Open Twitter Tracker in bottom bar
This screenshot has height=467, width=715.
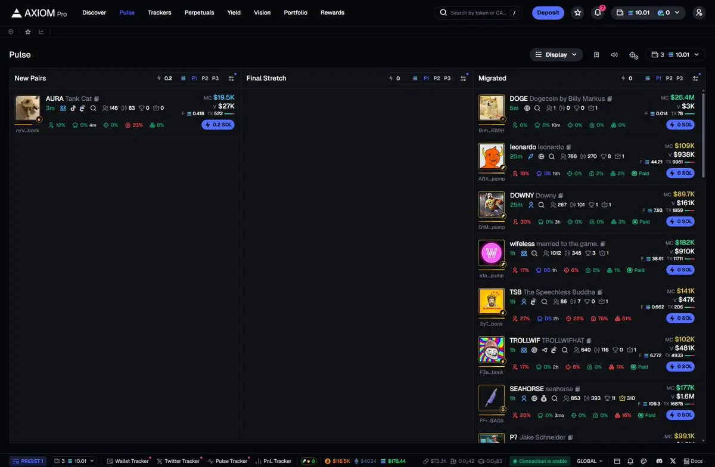click(x=178, y=461)
